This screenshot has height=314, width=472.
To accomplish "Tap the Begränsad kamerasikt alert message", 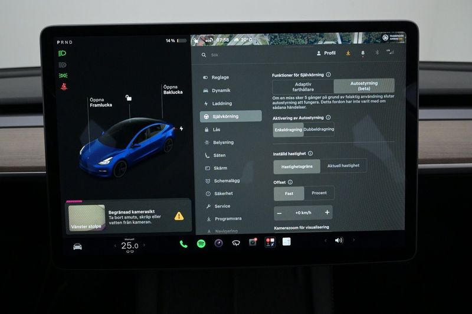I will [x=135, y=217].
